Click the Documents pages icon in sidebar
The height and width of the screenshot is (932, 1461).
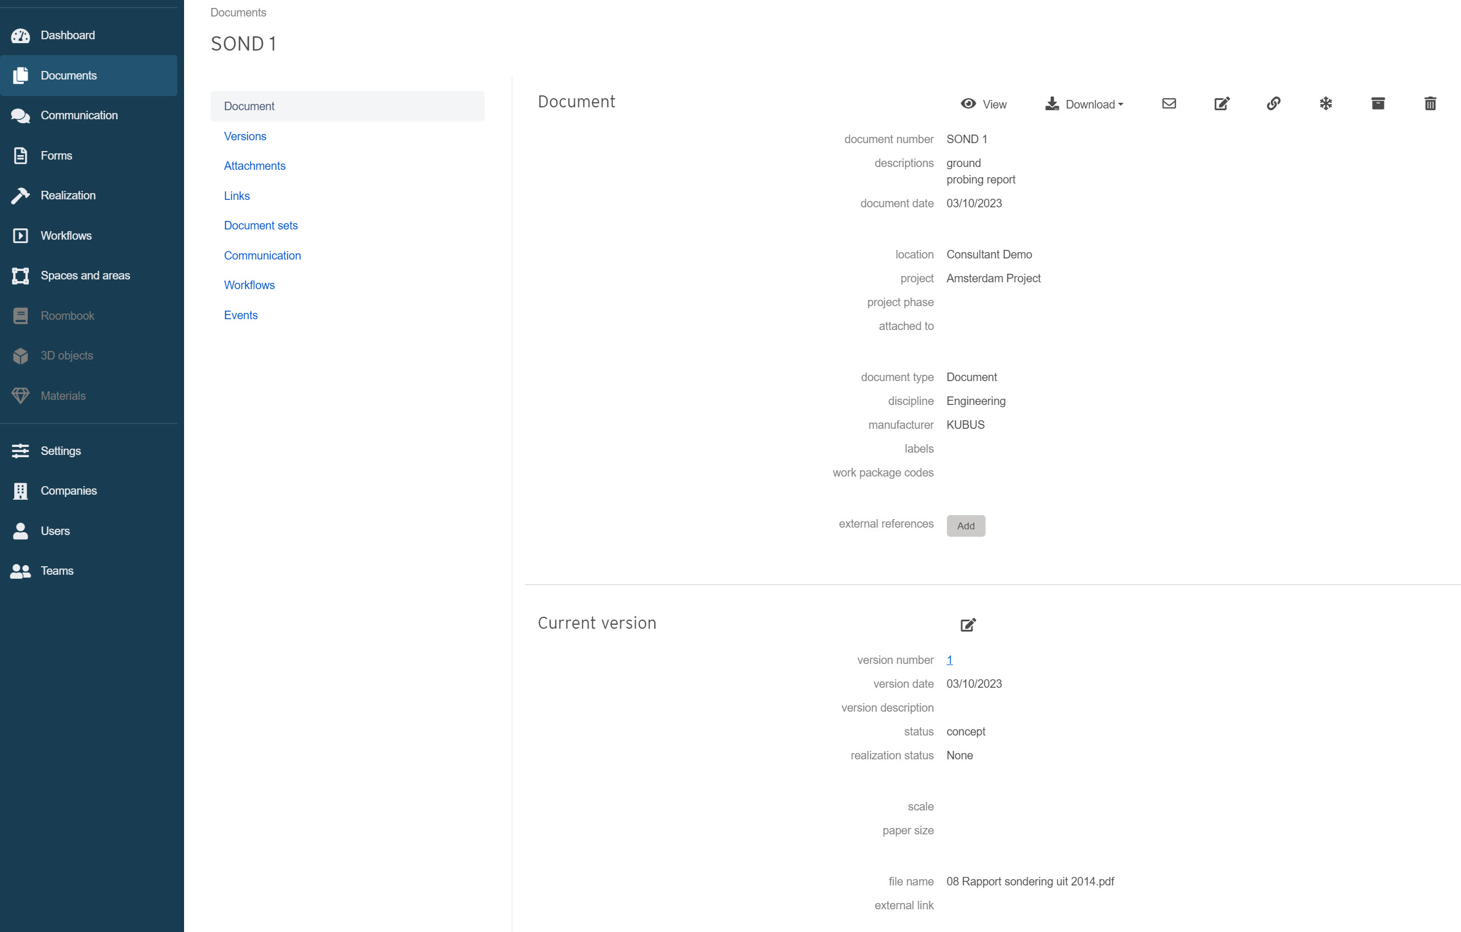coord(20,75)
